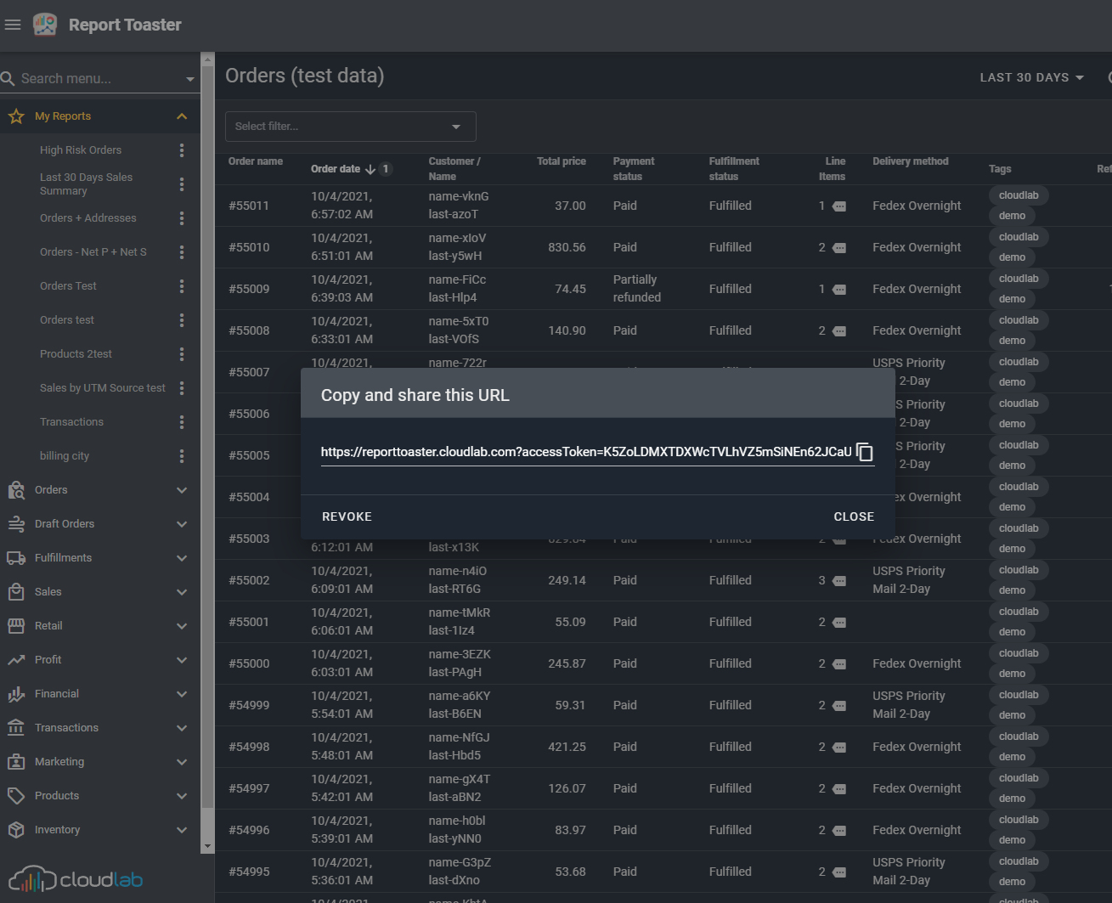
Task: Open options menu for Orders - Net P + Net S
Action: 182,252
